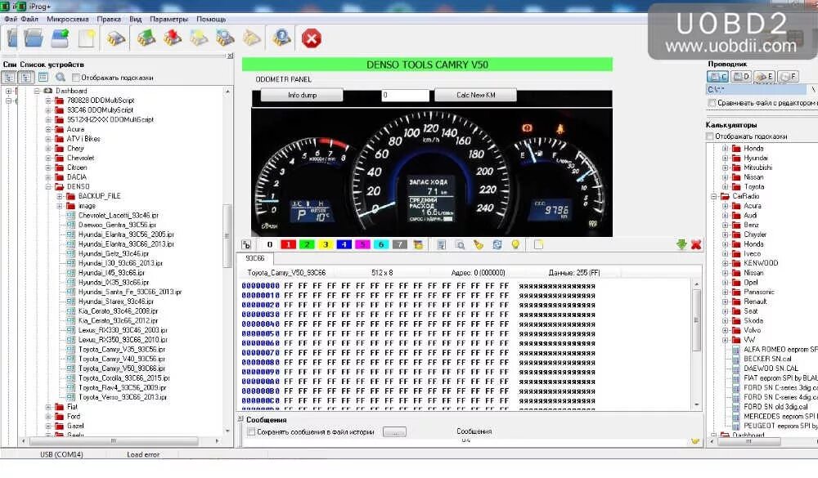Image resolution: width=818 pixels, height=478 pixels.
Task: Toggle 'Сохранять сообщения в файл истории' checkbox
Action: tap(251, 431)
